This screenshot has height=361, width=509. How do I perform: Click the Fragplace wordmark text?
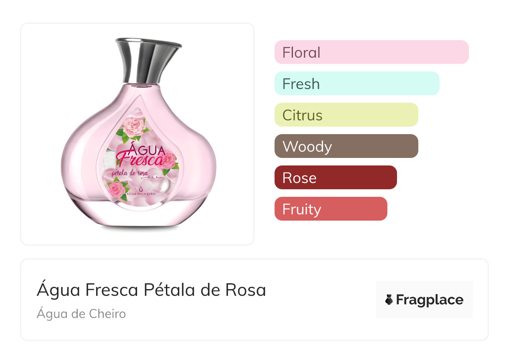click(x=430, y=300)
